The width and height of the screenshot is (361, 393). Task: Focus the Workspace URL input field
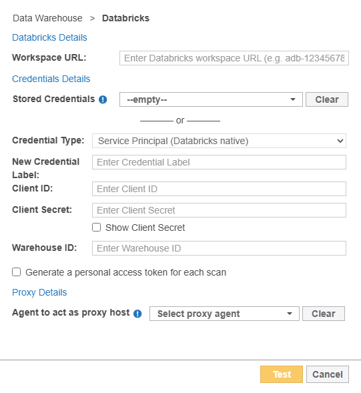[x=234, y=58]
